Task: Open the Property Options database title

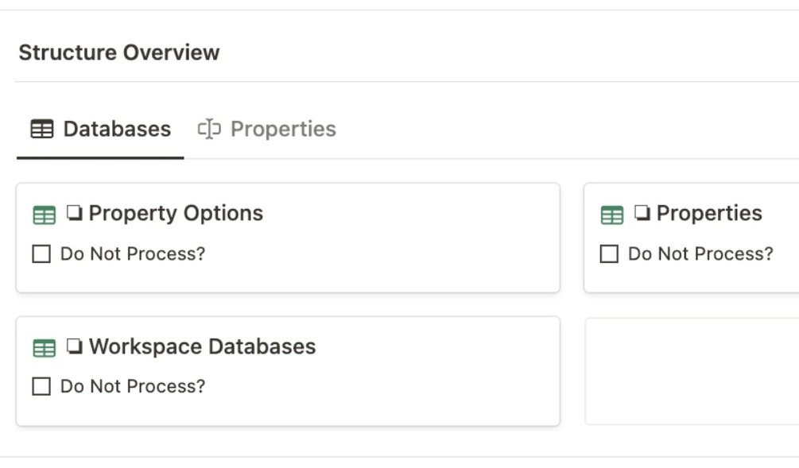Action: click(176, 213)
